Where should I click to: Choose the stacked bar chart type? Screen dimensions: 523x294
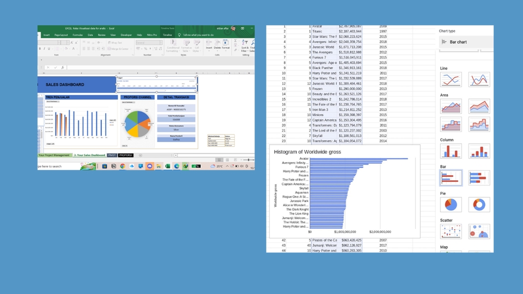pyautogui.click(x=479, y=178)
